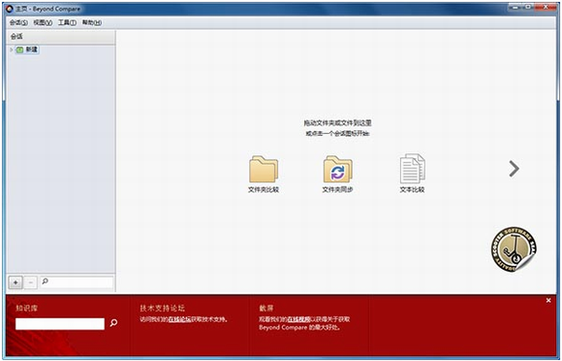Add a new session with plus button
This screenshot has width=562, height=361.
16,282
